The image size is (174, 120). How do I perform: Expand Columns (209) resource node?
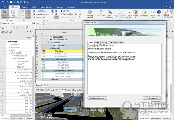(15, 61)
